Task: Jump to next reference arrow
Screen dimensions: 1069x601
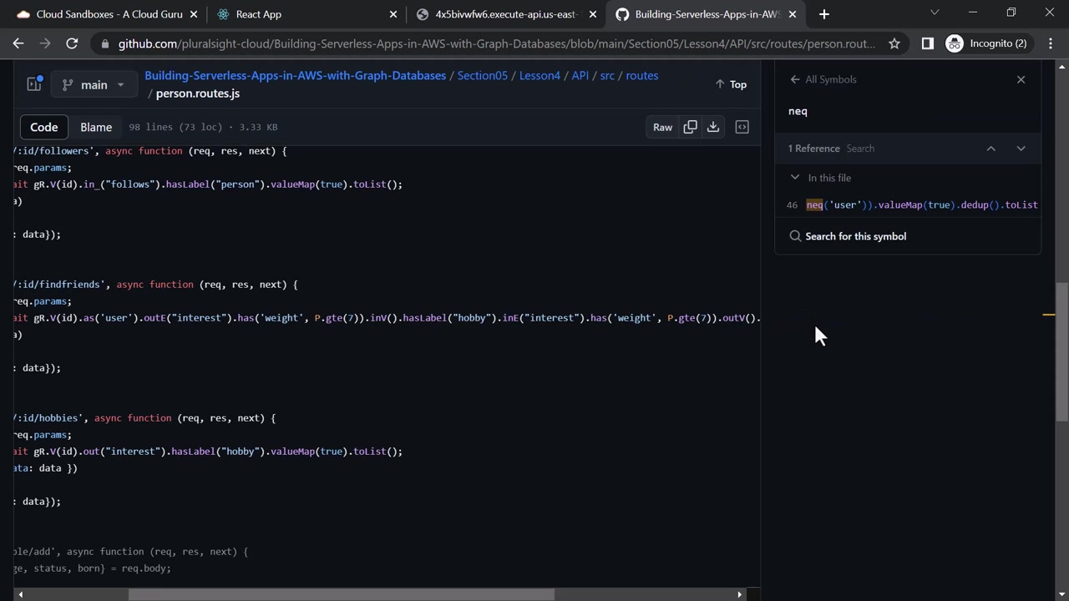Action: coord(1021,149)
